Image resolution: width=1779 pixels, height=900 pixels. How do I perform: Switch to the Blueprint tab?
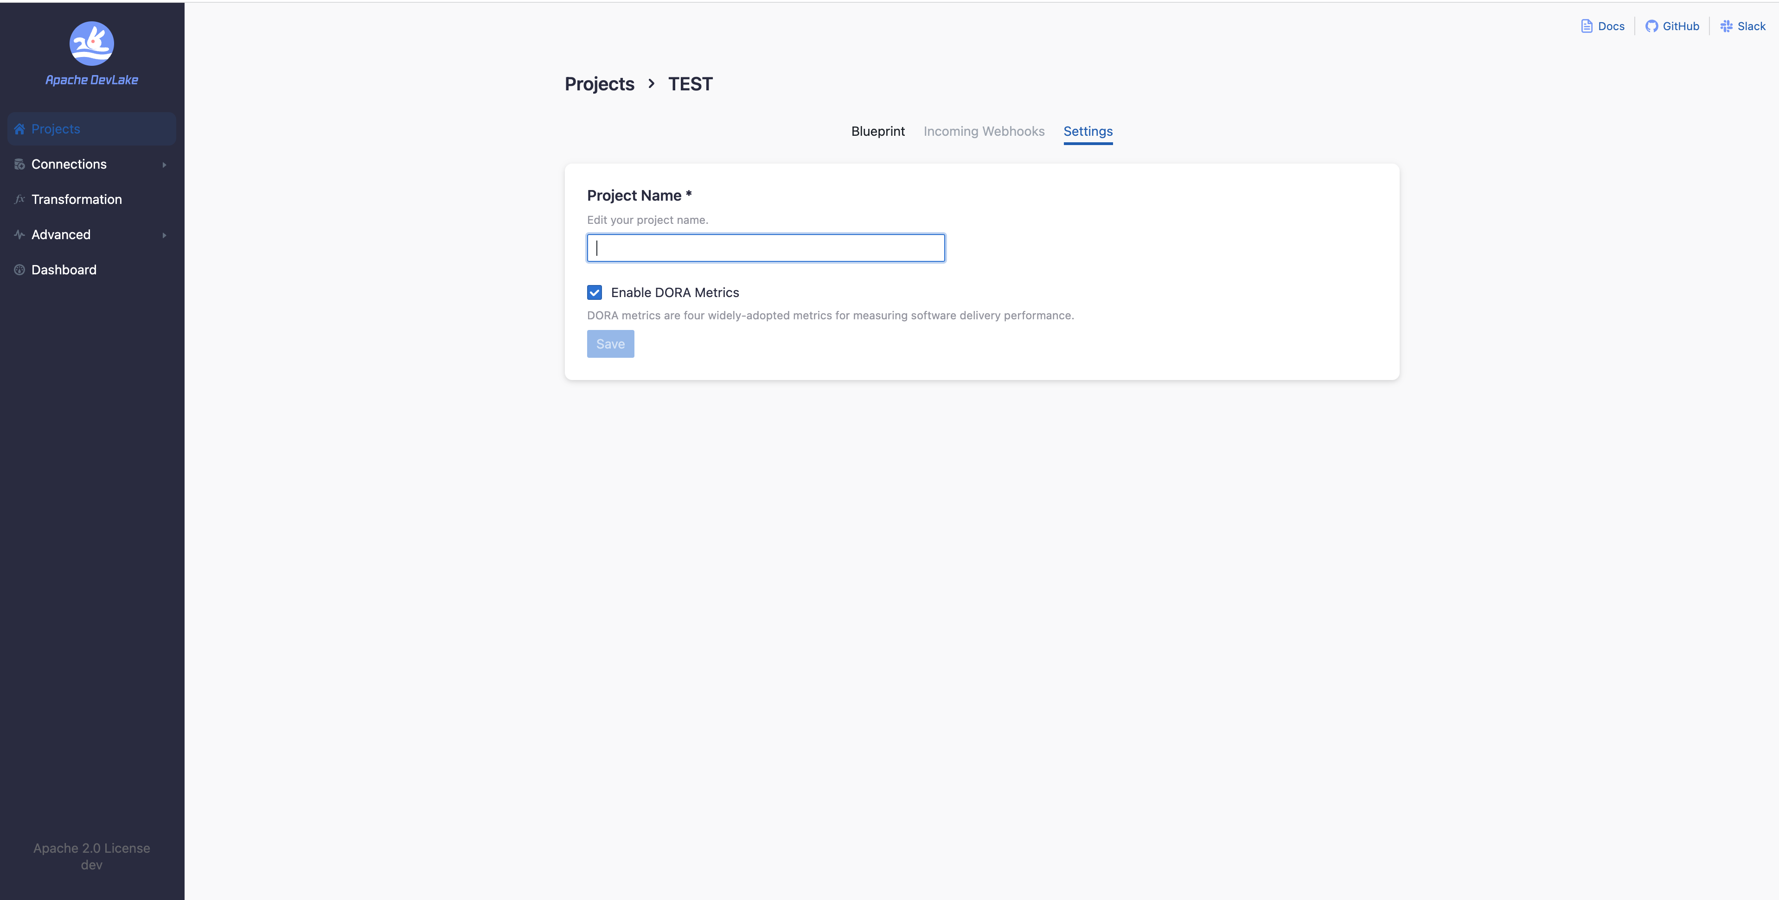pos(877,131)
